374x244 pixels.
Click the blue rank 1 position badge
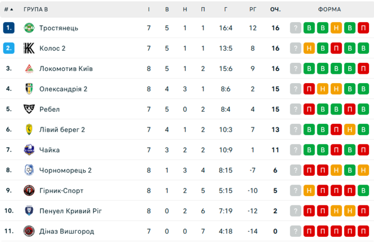(x=8, y=28)
